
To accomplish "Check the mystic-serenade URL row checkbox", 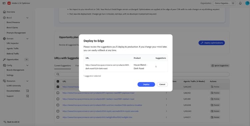I will coord(58,111).
